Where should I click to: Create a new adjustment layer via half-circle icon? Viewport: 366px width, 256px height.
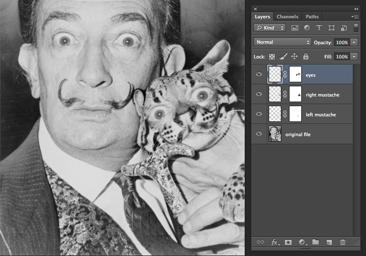pos(302,242)
